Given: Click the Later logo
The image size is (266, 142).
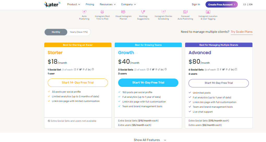Looking at the screenshot, I should click(x=52, y=4).
